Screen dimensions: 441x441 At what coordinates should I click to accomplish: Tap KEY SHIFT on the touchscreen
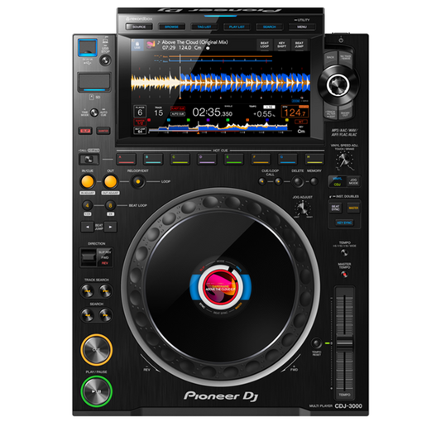[282, 45]
